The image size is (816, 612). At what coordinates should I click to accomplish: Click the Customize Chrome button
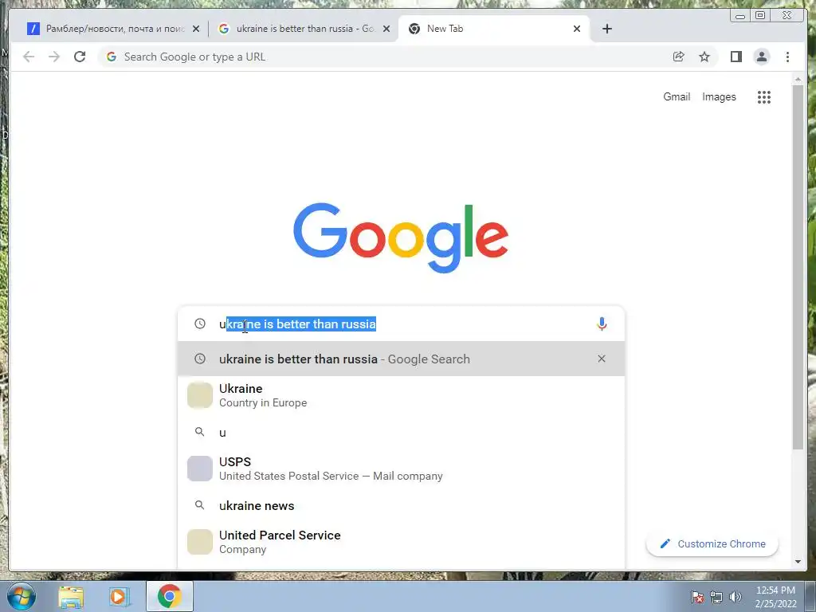click(712, 543)
